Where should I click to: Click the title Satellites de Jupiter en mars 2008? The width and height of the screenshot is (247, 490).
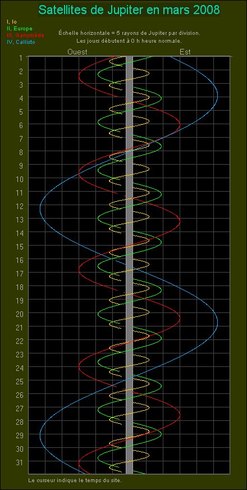pos(129,10)
